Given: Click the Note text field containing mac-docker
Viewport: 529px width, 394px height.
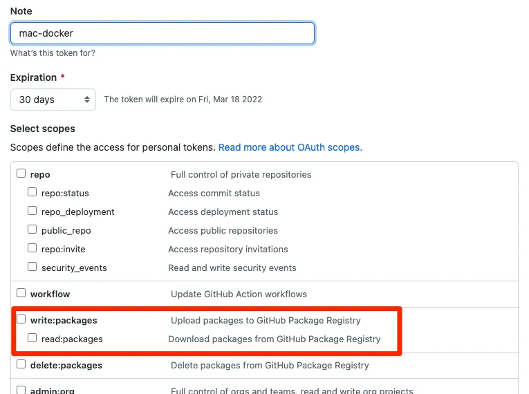Looking at the screenshot, I should (x=163, y=33).
